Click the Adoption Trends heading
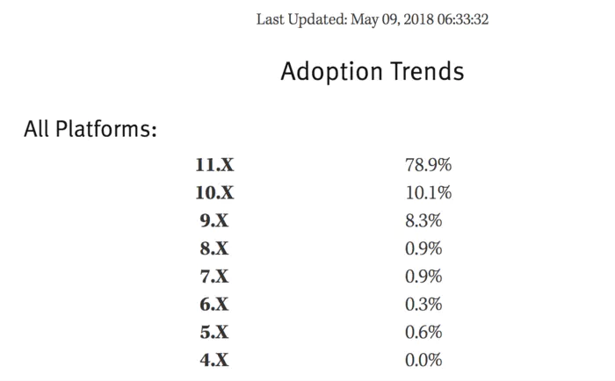This screenshot has width=615, height=381. (372, 71)
